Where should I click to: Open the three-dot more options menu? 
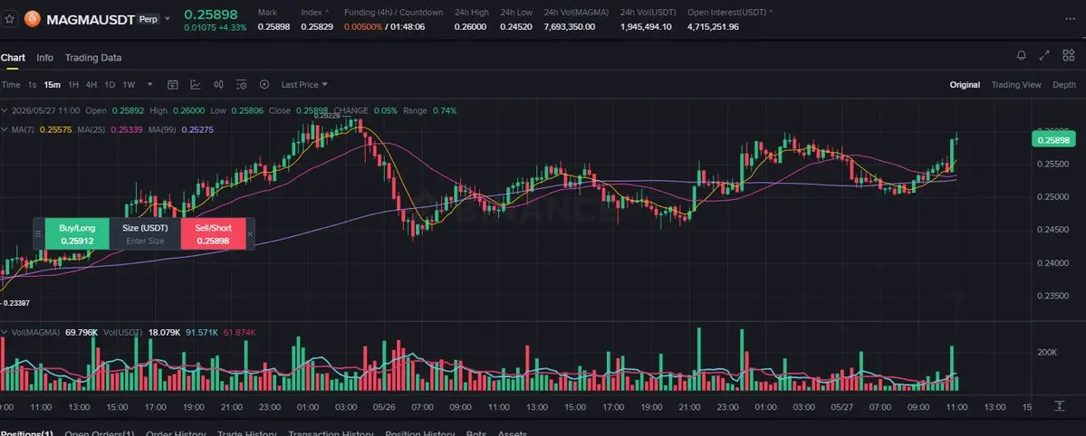(x=1071, y=19)
